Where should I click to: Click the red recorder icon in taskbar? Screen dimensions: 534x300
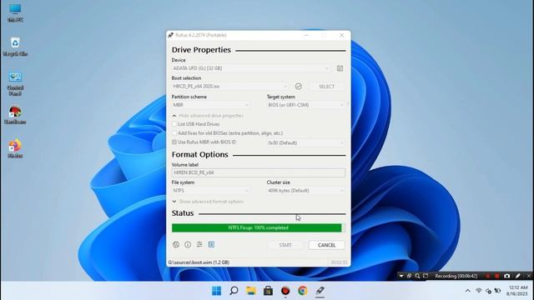click(x=285, y=291)
